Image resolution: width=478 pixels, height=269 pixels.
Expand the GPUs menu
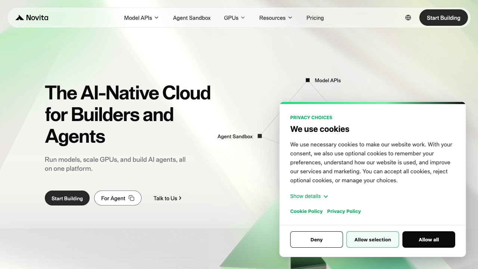pos(235,18)
